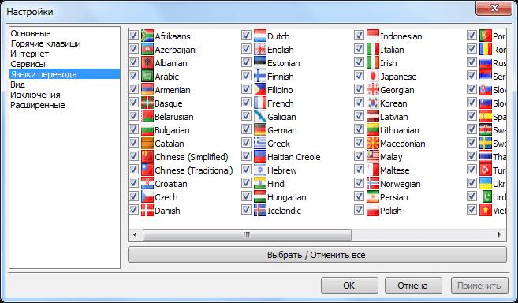Click the Norwegian flag icon
The width and height of the screenshot is (518, 303).
373,183
